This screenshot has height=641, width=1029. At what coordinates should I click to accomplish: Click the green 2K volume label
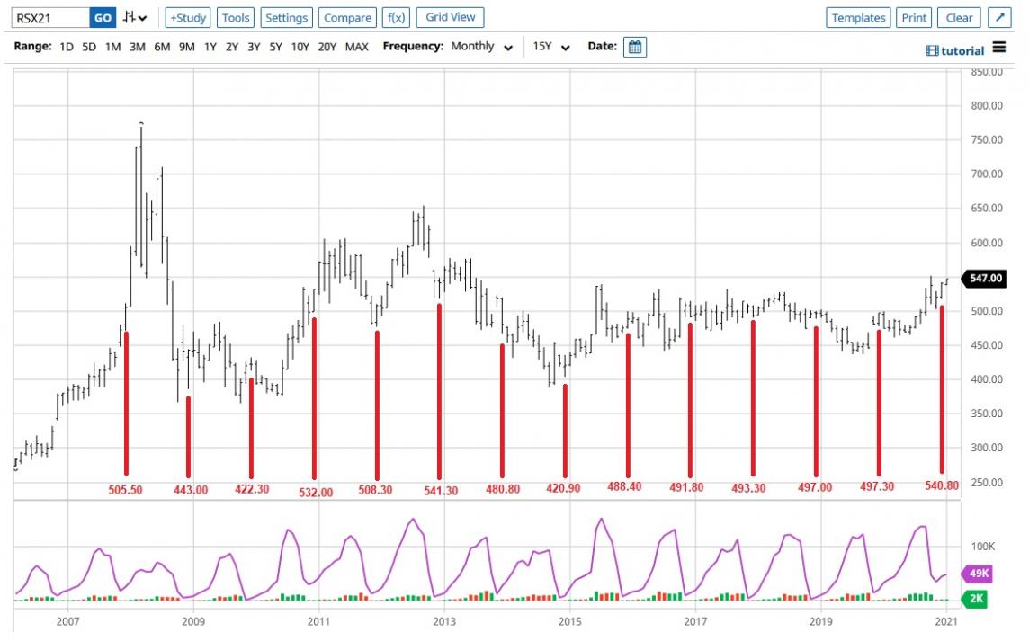[x=977, y=598]
